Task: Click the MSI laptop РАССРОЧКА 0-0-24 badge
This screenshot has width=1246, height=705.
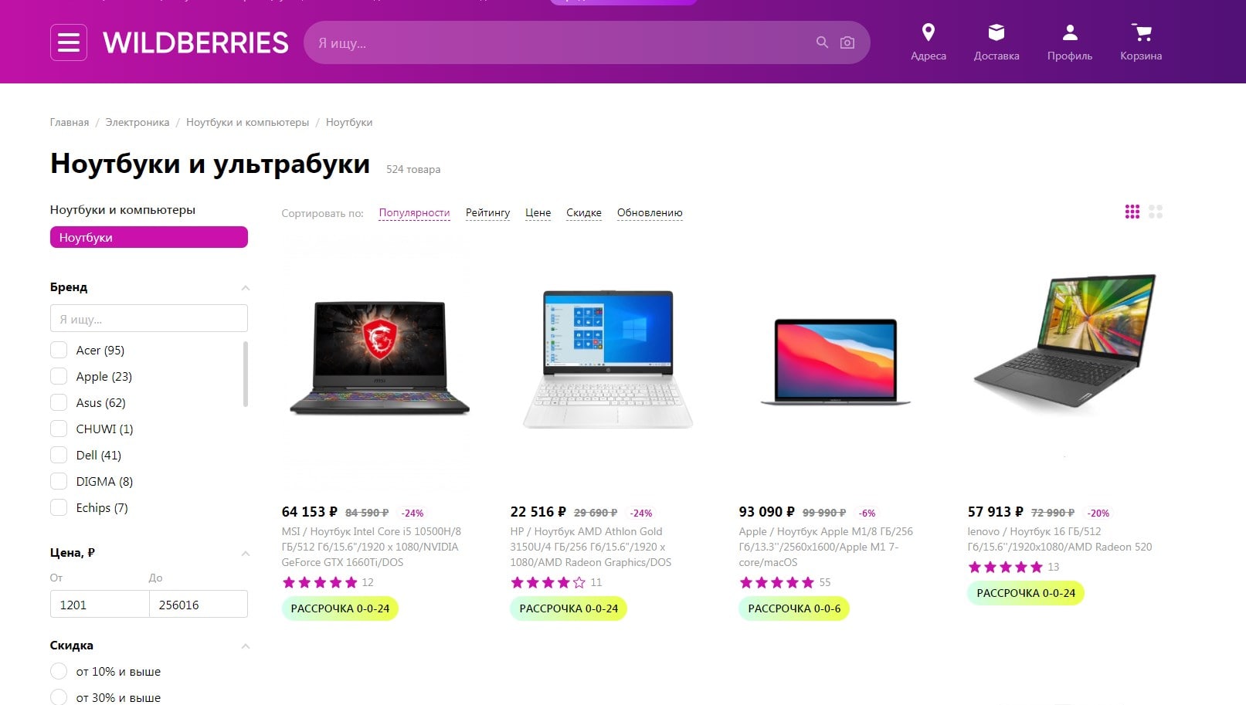Action: pyautogui.click(x=340, y=608)
